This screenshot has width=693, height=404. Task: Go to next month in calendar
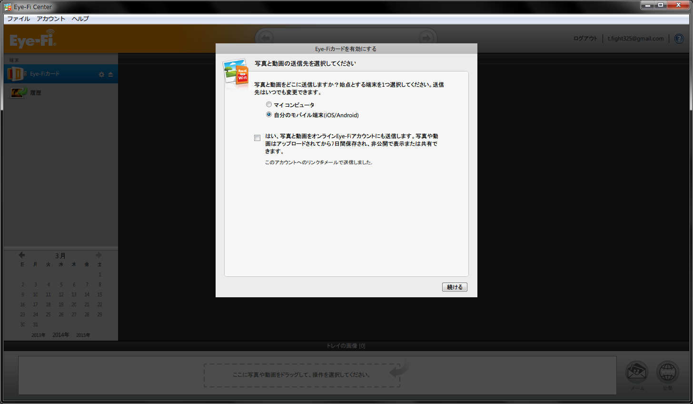pos(99,255)
